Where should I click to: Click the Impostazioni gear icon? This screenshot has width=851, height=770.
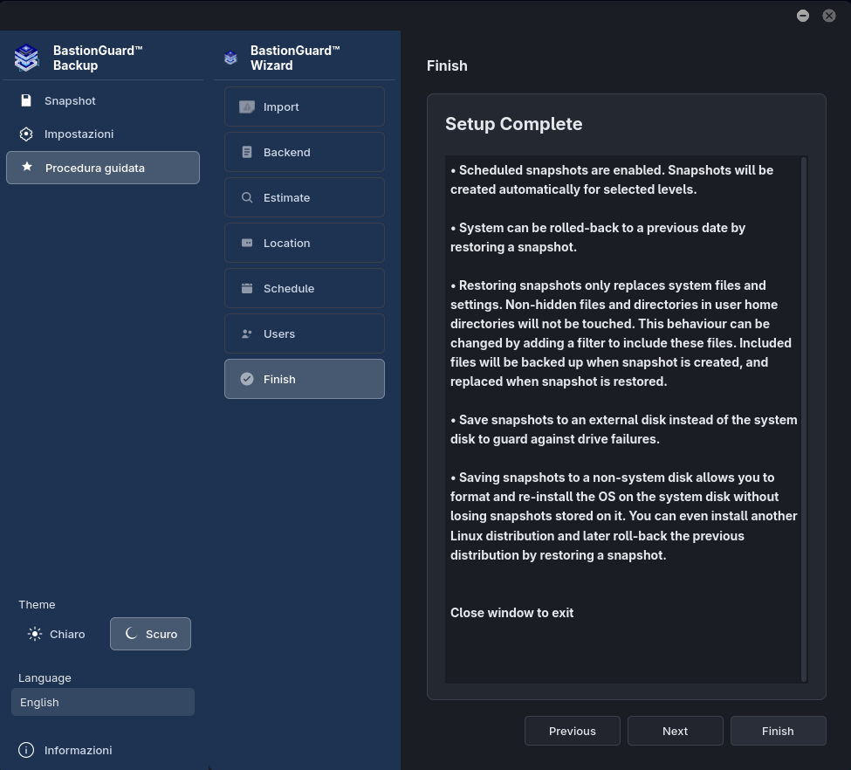26,134
